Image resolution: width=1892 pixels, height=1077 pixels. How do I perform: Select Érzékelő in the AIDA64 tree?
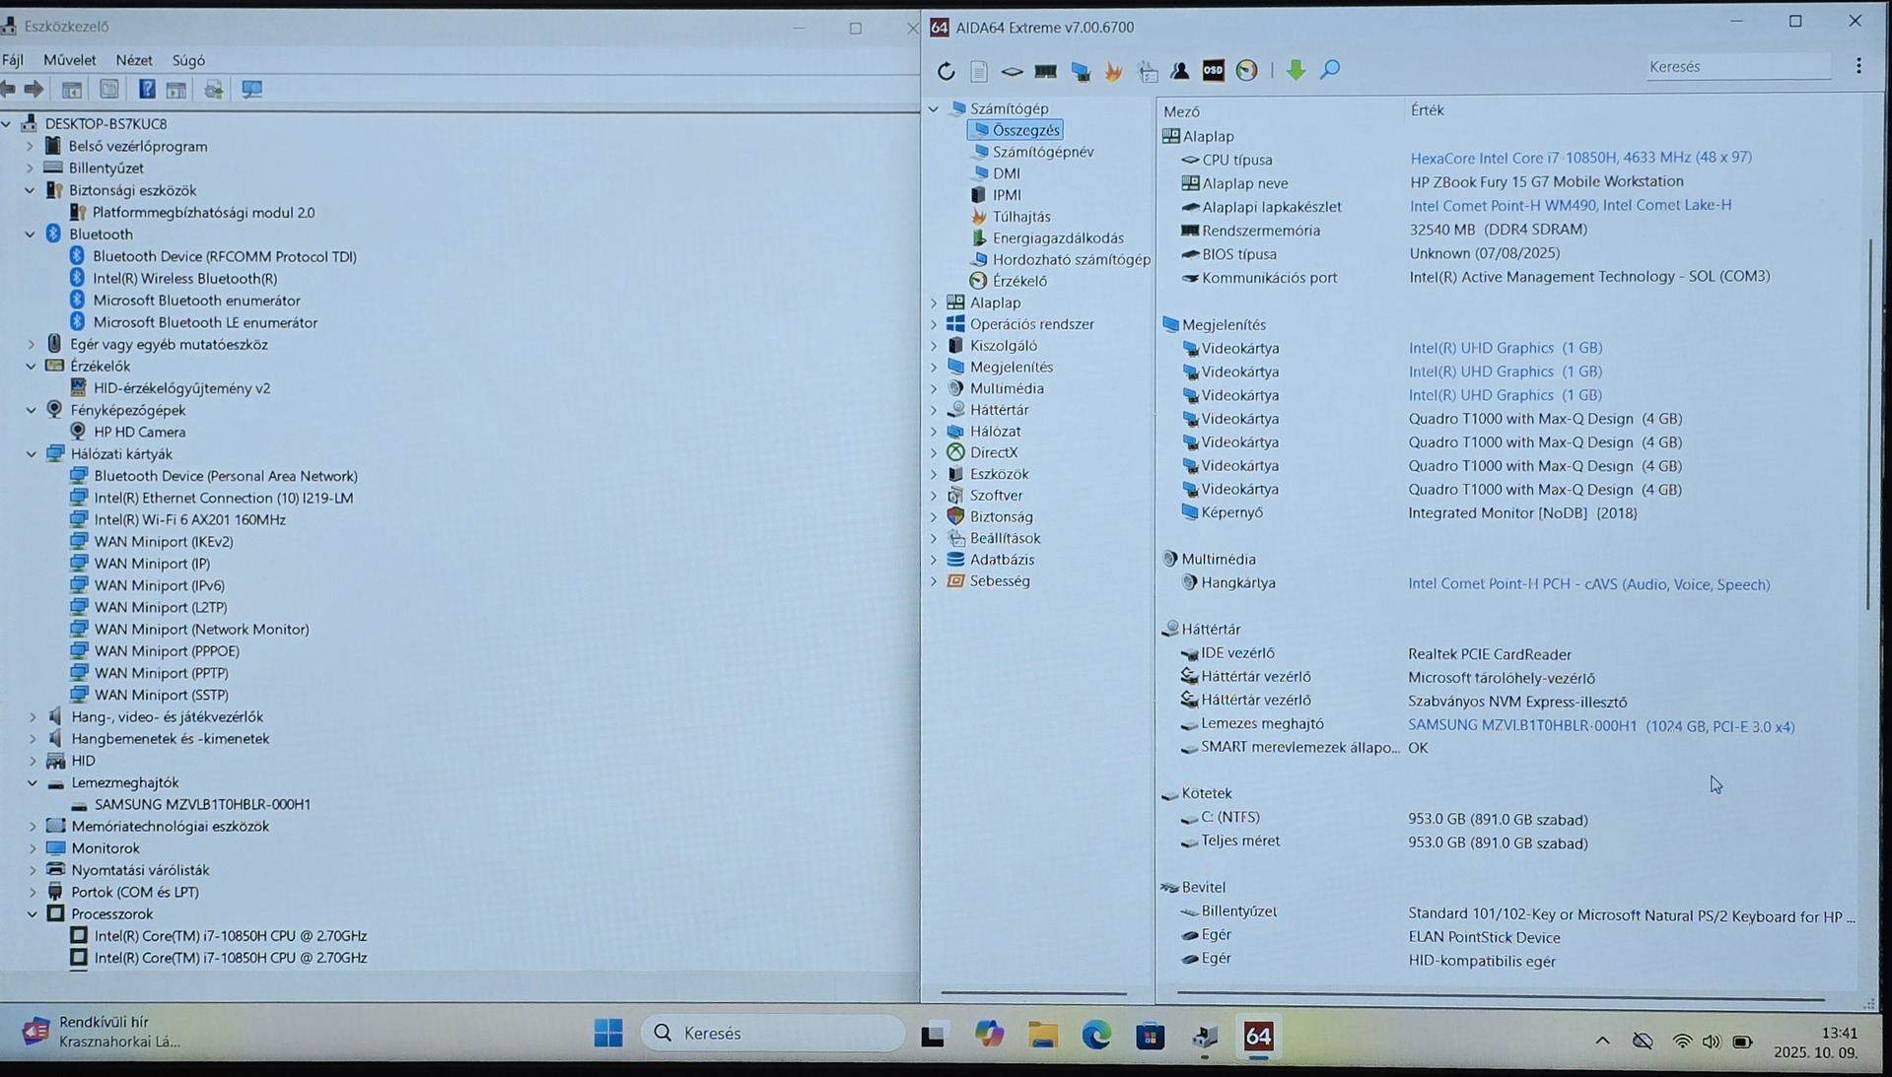tap(1019, 281)
